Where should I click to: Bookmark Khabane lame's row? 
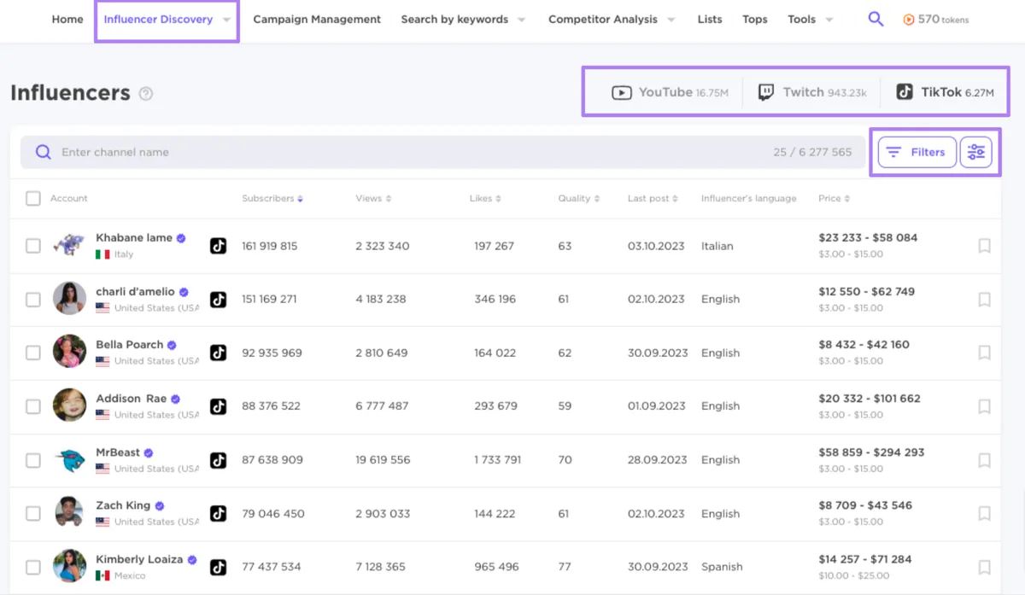point(984,246)
